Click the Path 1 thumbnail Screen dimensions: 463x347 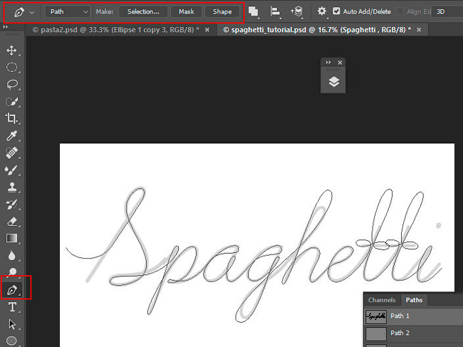click(376, 316)
